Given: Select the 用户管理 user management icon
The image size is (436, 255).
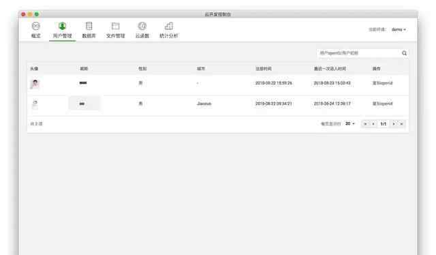Looking at the screenshot, I should point(62,26).
